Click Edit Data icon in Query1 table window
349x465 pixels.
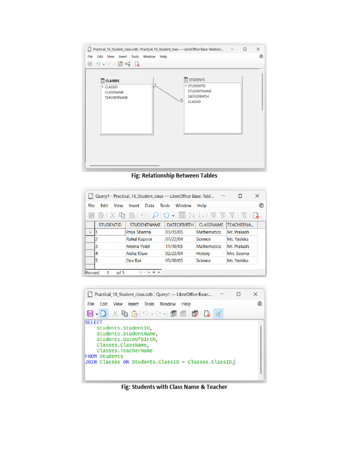click(x=101, y=215)
